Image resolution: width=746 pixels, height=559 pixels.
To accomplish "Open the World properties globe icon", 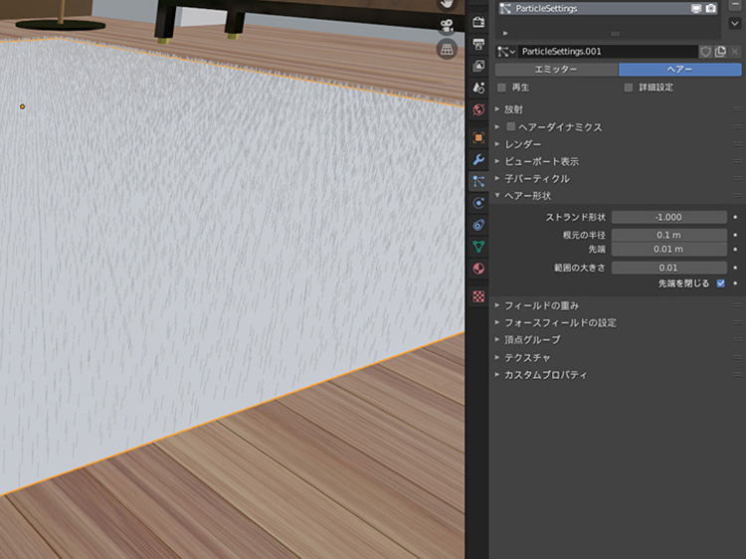I will click(x=478, y=110).
